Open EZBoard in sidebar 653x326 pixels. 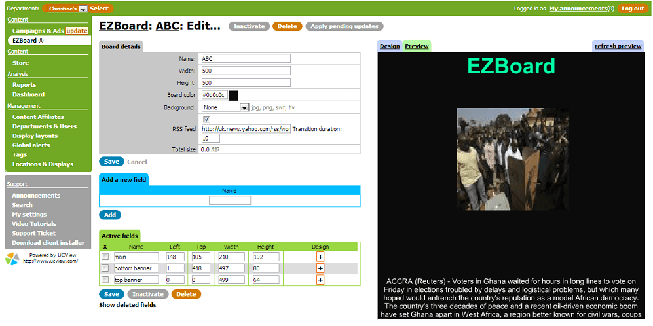coord(28,41)
